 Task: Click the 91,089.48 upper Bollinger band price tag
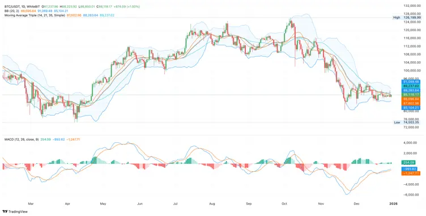[x=411, y=81]
